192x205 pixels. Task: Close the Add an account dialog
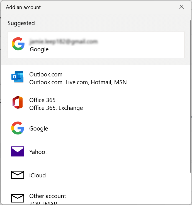click(181, 7)
